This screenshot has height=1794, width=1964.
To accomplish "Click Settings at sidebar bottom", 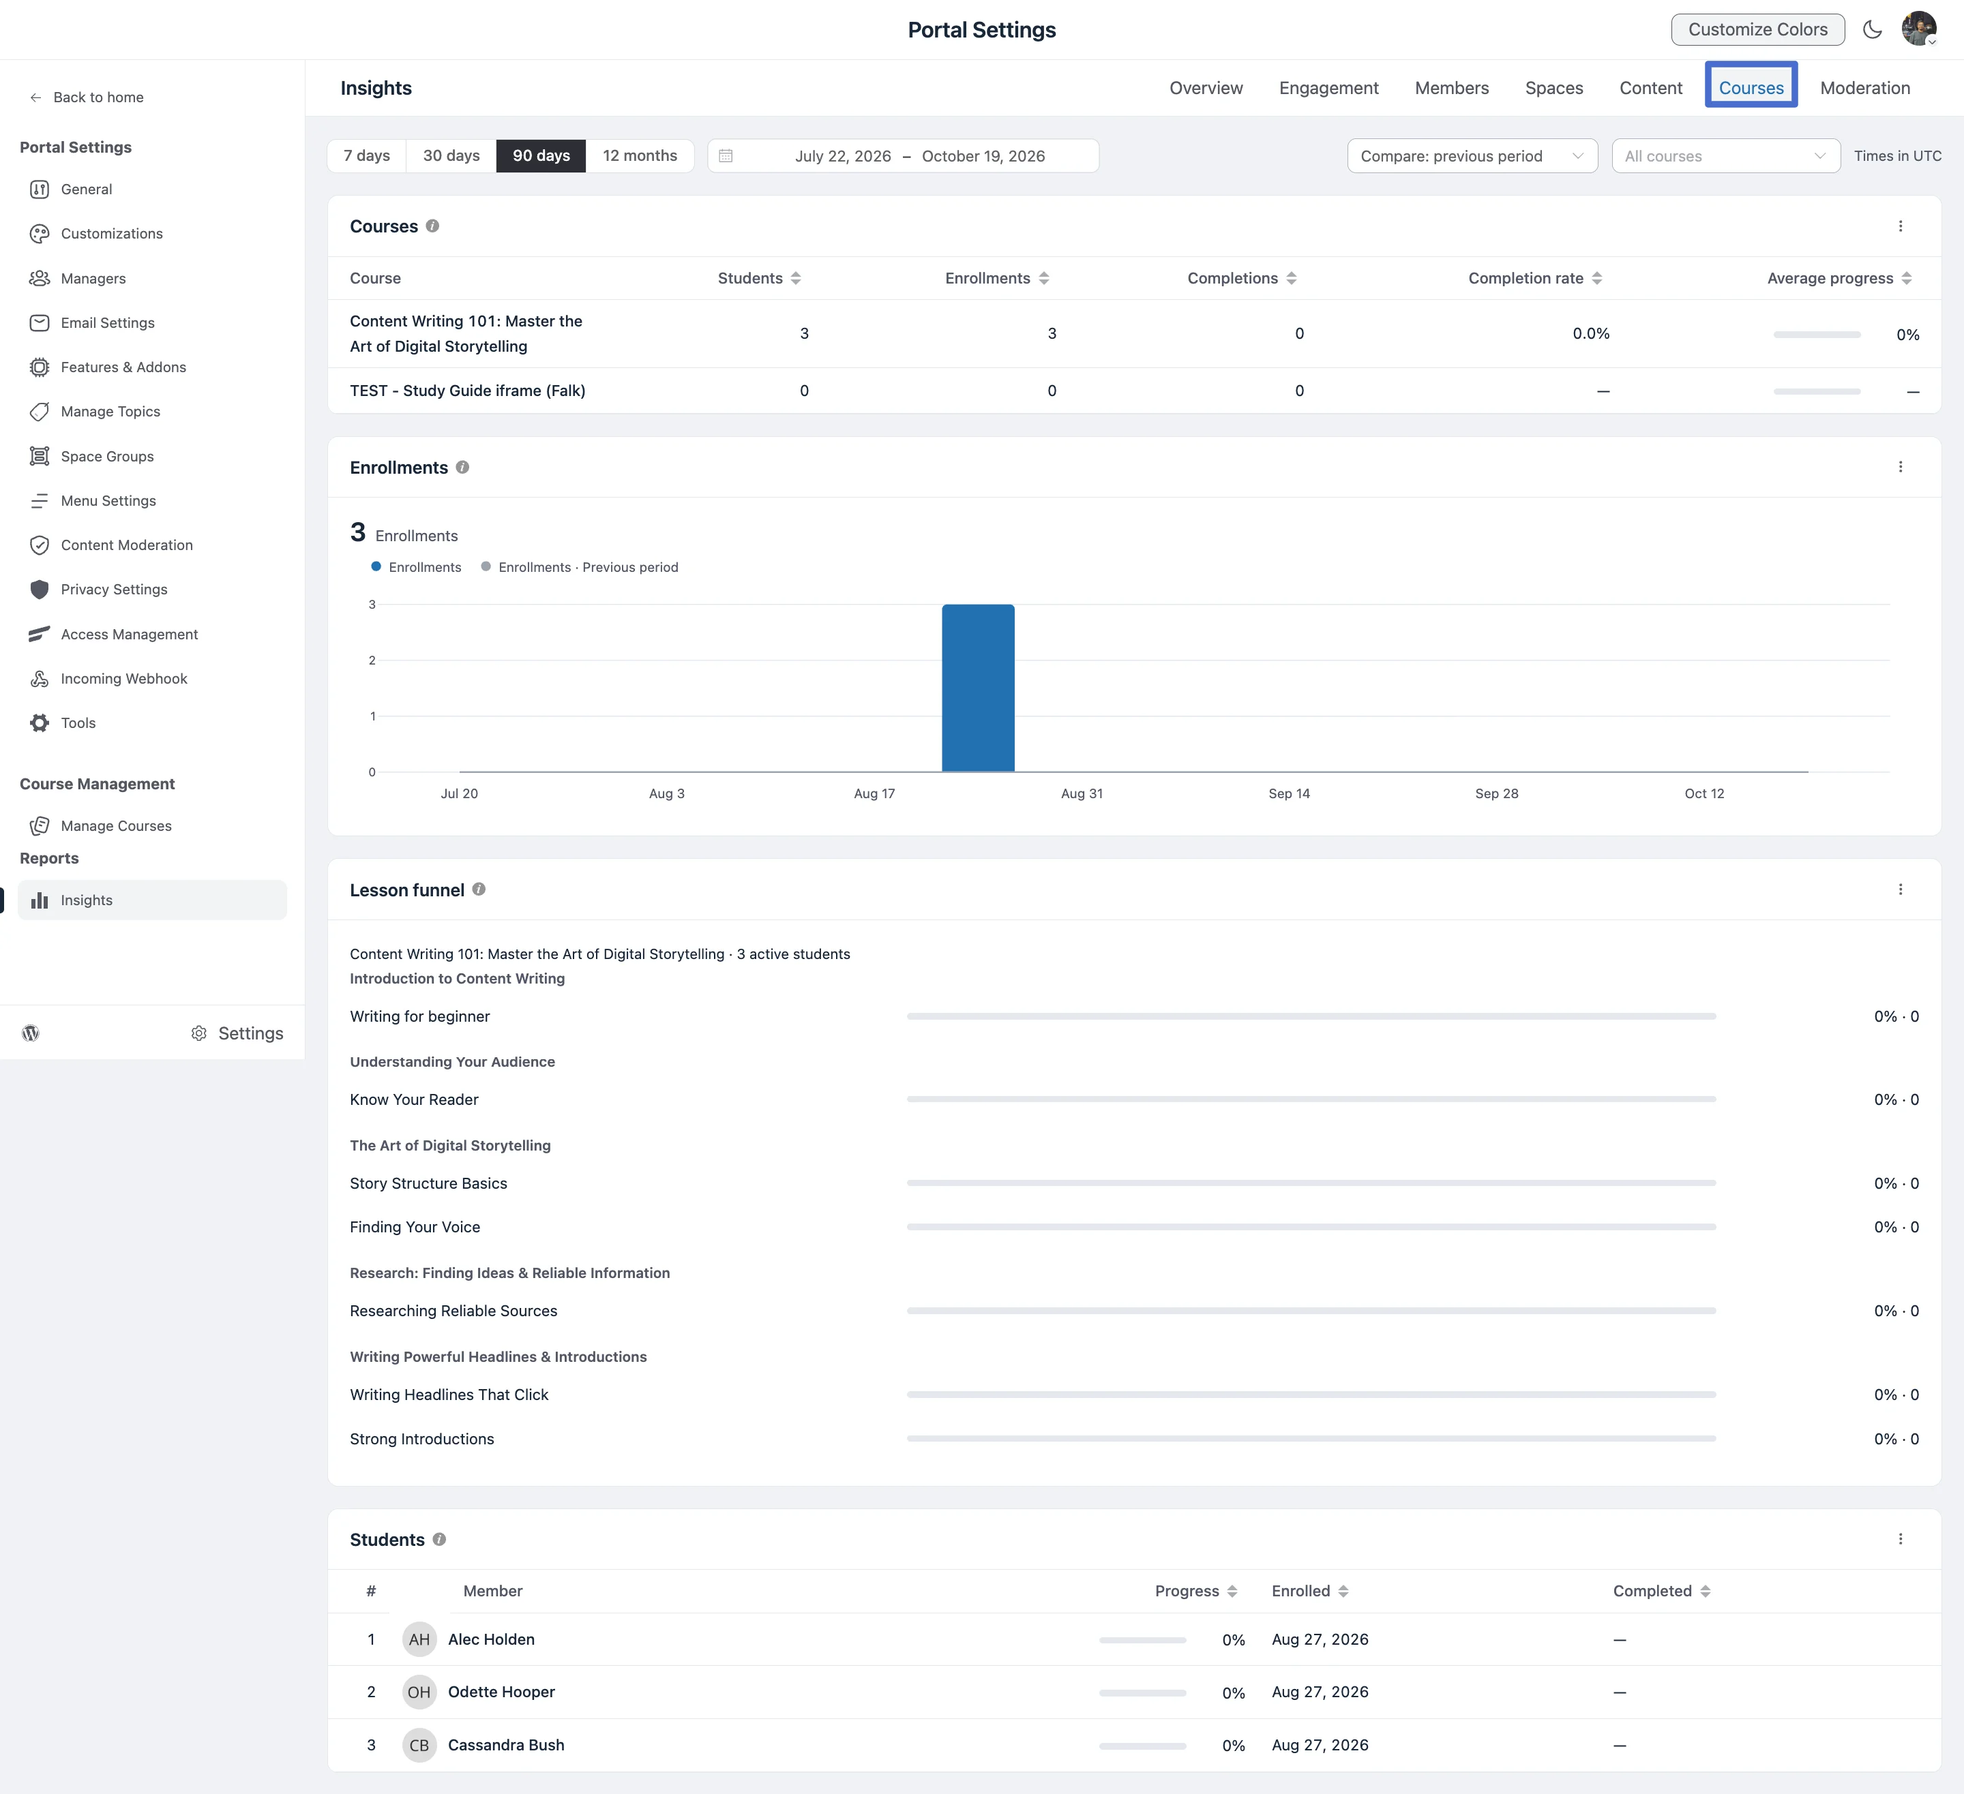I will [238, 1033].
